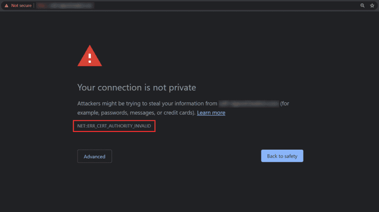Click the divider bar after "Not secure"
Screen dimensions: 379x212
[x=34, y=5]
